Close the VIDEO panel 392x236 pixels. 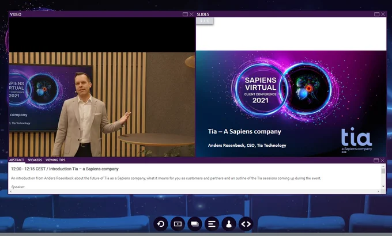tap(191, 14)
